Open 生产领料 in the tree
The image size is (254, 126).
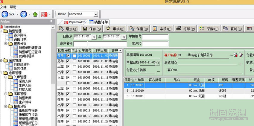(x=25, y=102)
